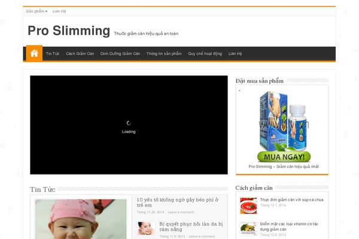The image size is (359, 239).
Task: Open the Pro Slimming site title
Action: click(69, 30)
